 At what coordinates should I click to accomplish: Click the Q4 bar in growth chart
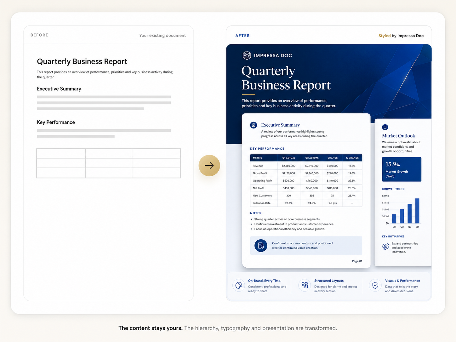coord(417,211)
